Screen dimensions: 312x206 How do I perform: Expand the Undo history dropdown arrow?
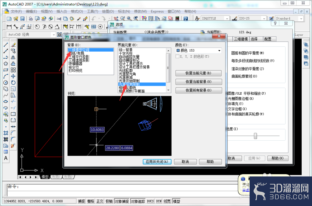(99, 19)
